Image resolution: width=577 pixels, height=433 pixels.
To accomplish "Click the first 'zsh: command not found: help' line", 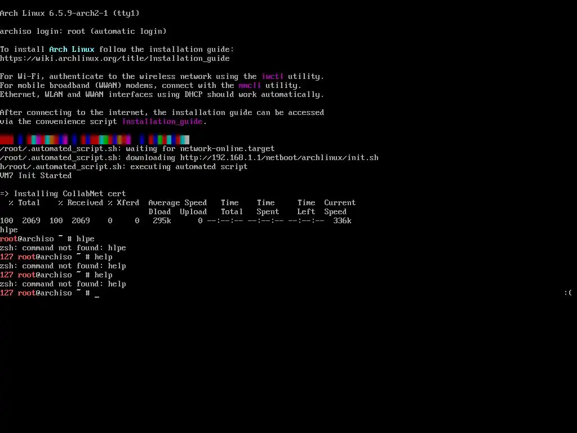I will pos(63,266).
